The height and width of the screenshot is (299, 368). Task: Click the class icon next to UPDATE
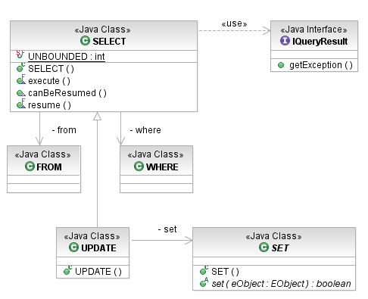coord(73,247)
